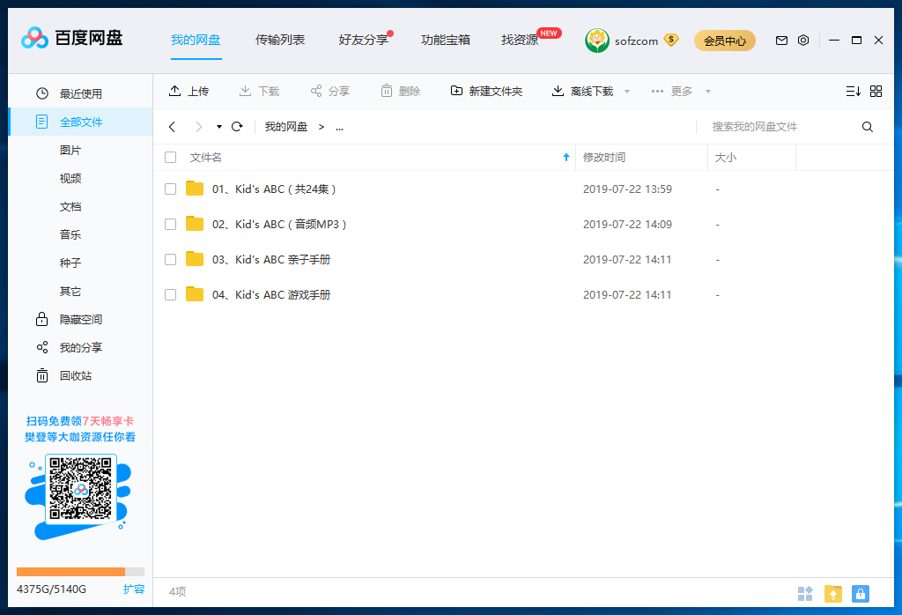The height and width of the screenshot is (615, 902).
Task: Expand the 离线下载 dropdown arrow
Action: click(627, 92)
